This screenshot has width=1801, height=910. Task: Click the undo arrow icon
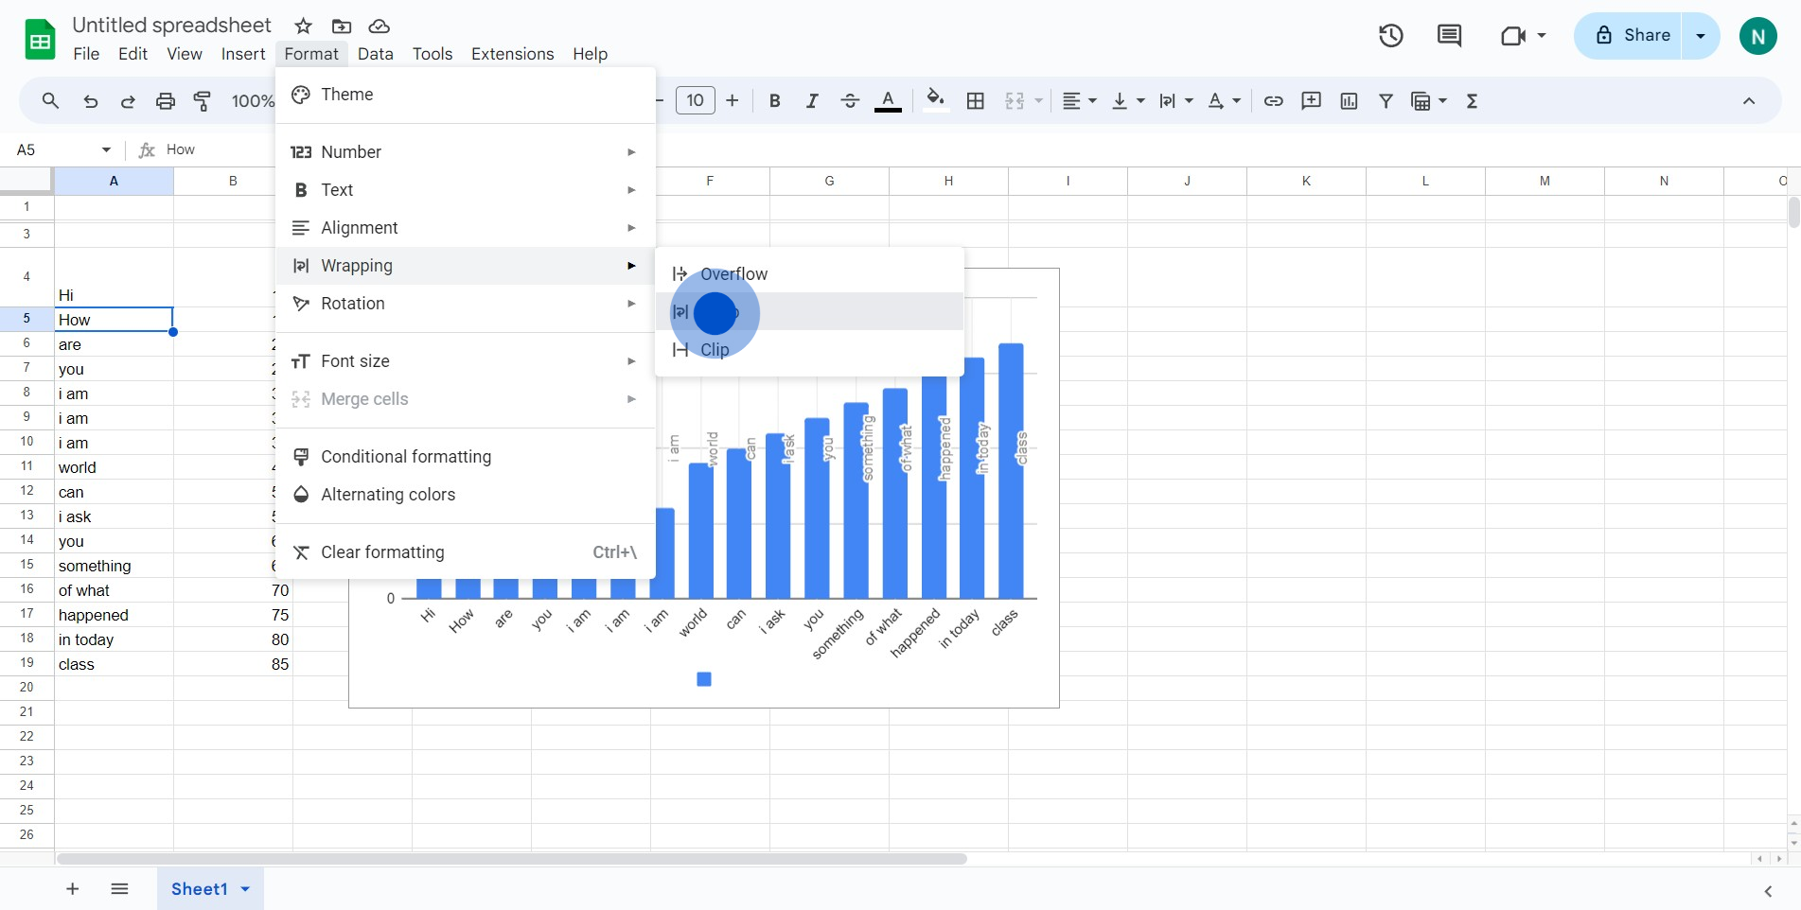90,101
